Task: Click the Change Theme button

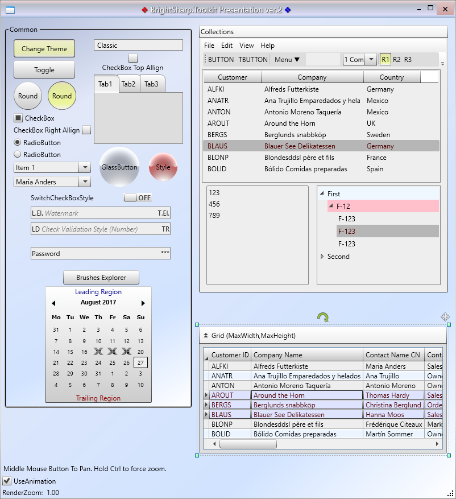Action: point(44,49)
